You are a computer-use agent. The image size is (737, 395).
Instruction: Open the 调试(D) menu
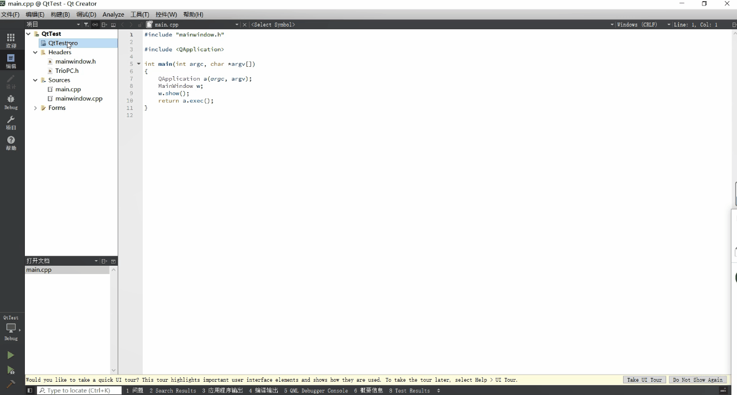86,14
